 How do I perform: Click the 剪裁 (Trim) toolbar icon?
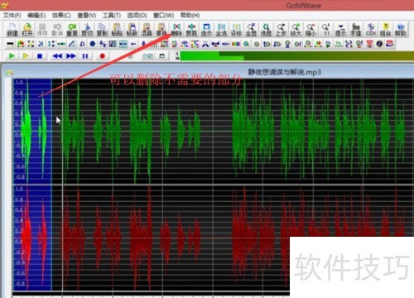(191, 30)
